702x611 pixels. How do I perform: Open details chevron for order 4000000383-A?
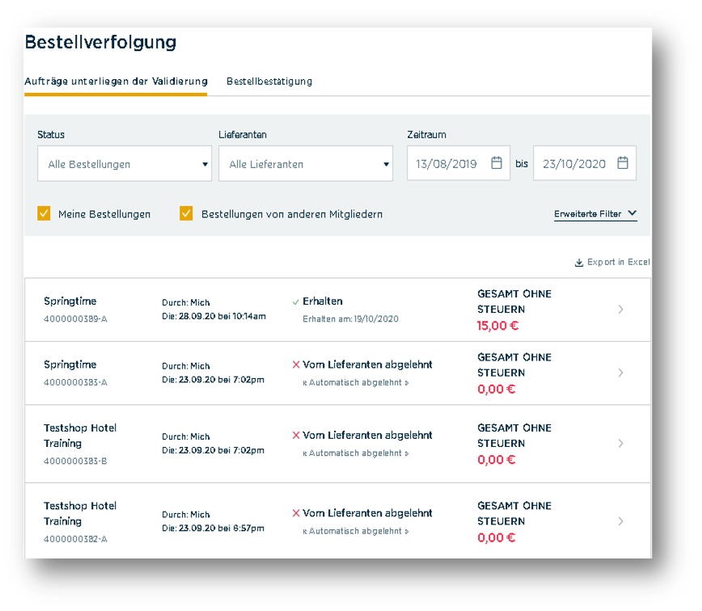click(620, 373)
